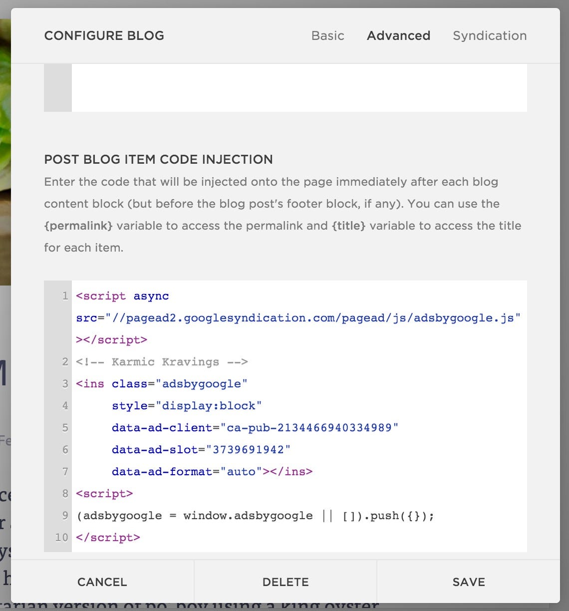Click the googlesyndication src URL in code
The height and width of the screenshot is (611, 569).
coord(313,318)
